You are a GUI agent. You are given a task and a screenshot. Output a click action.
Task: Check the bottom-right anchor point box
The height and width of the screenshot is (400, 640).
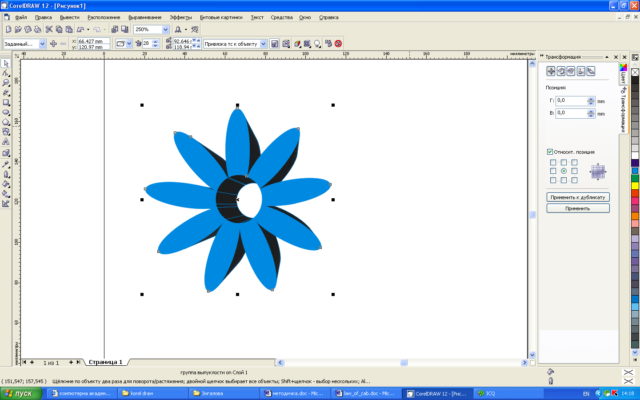574,180
